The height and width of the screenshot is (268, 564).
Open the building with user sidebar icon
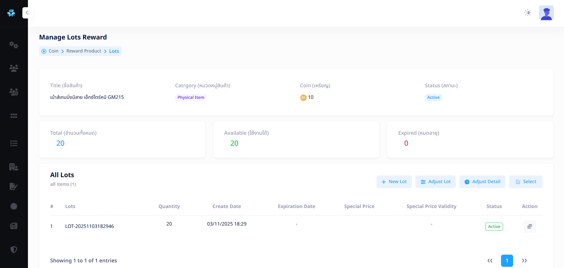pos(14,167)
